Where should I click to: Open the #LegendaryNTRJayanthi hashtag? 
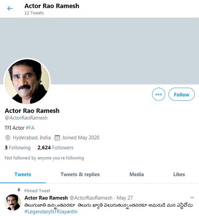click(51, 211)
